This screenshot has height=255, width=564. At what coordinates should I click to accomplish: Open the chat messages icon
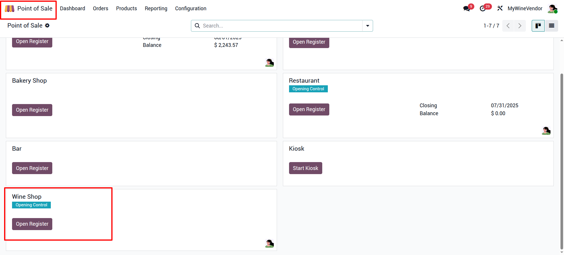(467, 8)
